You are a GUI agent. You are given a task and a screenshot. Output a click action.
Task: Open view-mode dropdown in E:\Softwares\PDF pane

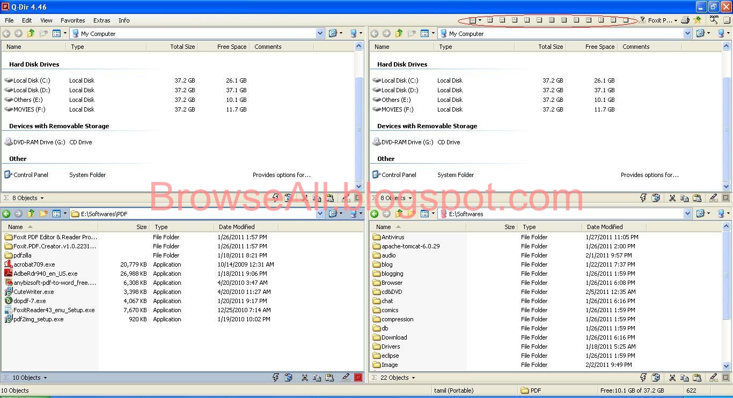pyautogui.click(x=65, y=213)
